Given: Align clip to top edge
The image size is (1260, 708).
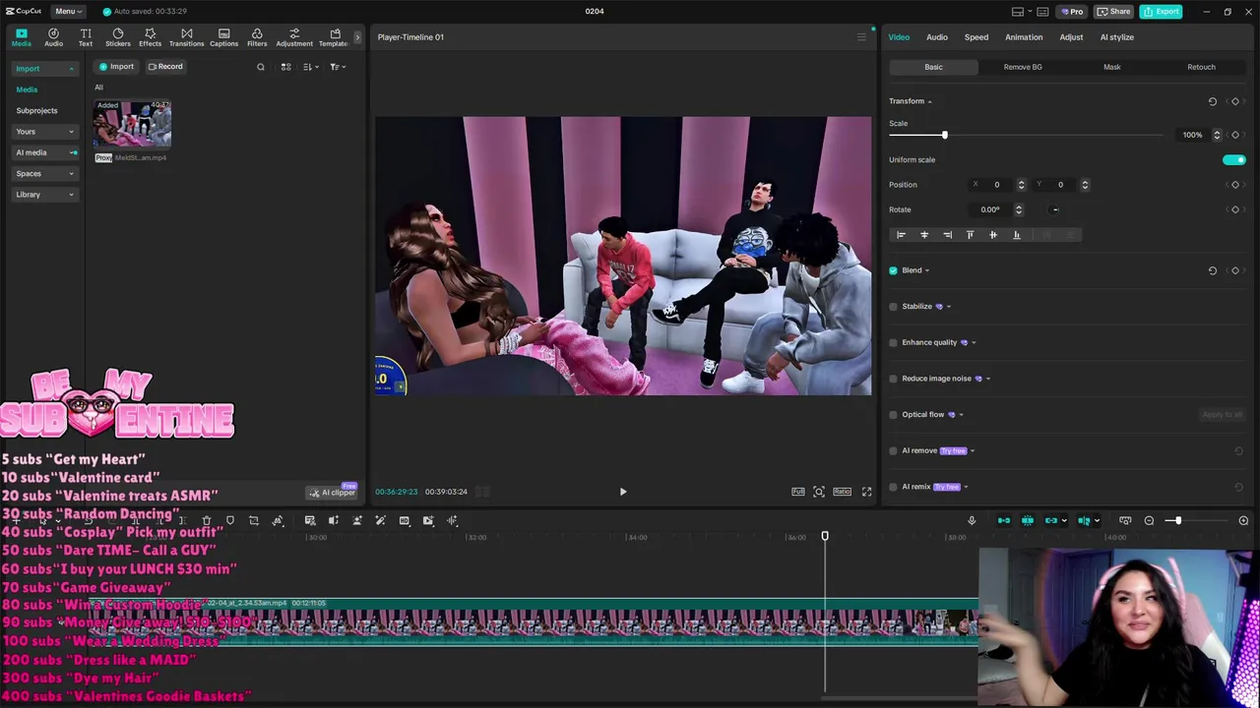Looking at the screenshot, I should click(970, 235).
